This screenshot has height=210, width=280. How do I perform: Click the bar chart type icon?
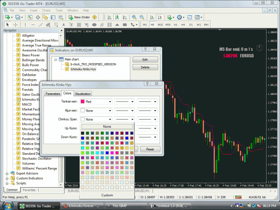pos(109,17)
